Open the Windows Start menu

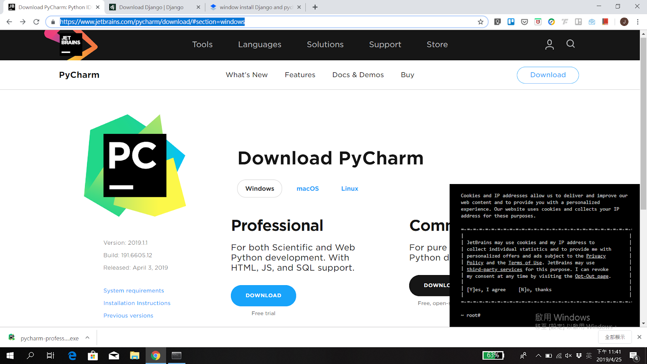(x=10, y=356)
